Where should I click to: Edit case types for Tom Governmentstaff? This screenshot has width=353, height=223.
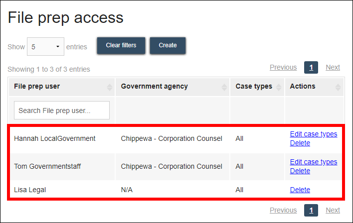pos(313,162)
